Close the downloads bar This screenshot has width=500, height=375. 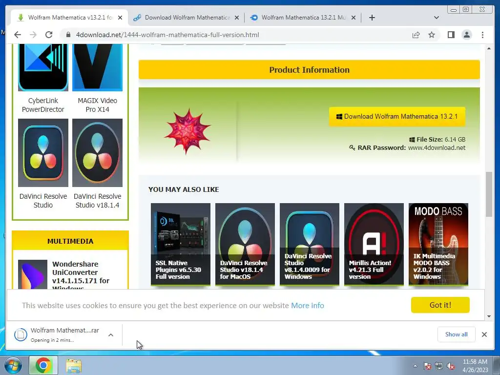point(484,334)
